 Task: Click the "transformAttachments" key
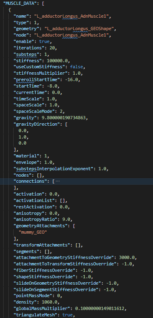coord(42,245)
